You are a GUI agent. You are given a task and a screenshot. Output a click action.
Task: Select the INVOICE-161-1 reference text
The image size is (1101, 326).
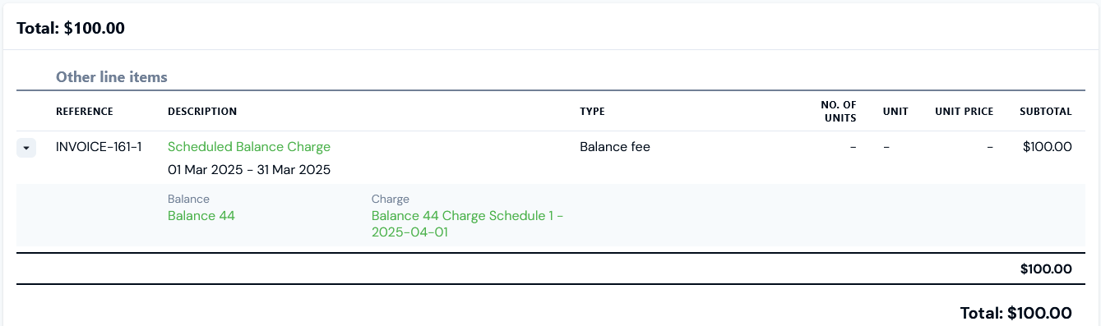click(x=99, y=147)
